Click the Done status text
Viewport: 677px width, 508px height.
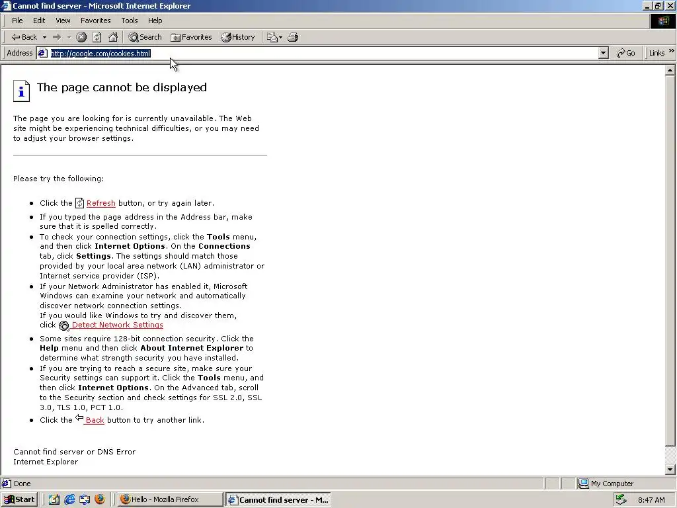22,484
